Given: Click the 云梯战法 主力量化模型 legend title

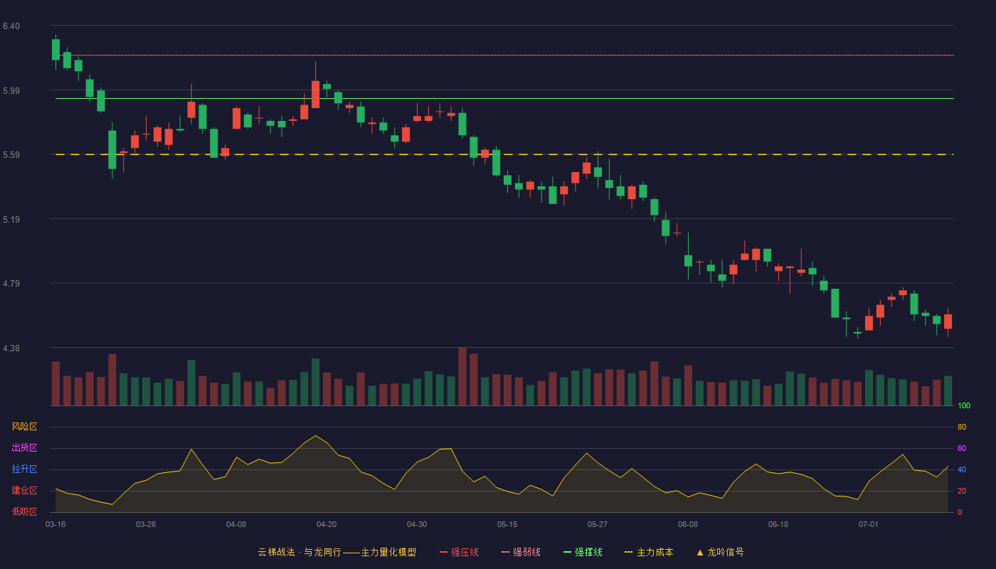Looking at the screenshot, I should pos(337,552).
